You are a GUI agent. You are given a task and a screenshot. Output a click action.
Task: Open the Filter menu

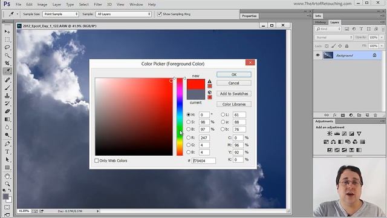click(98, 4)
